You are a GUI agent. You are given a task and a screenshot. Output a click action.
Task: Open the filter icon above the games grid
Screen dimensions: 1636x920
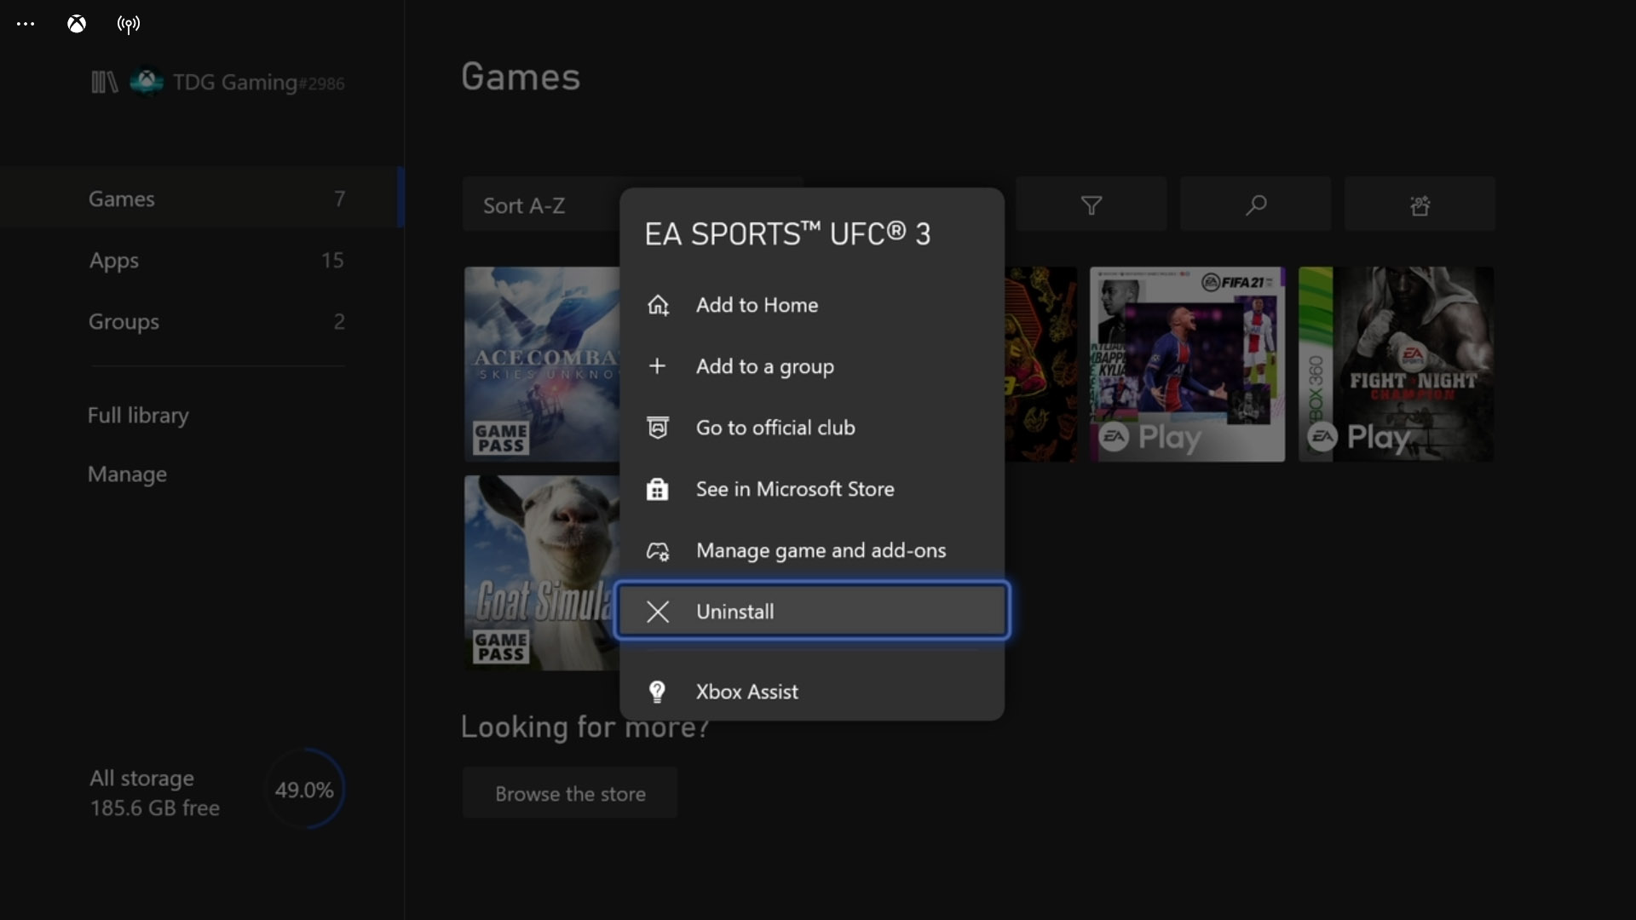(x=1092, y=204)
